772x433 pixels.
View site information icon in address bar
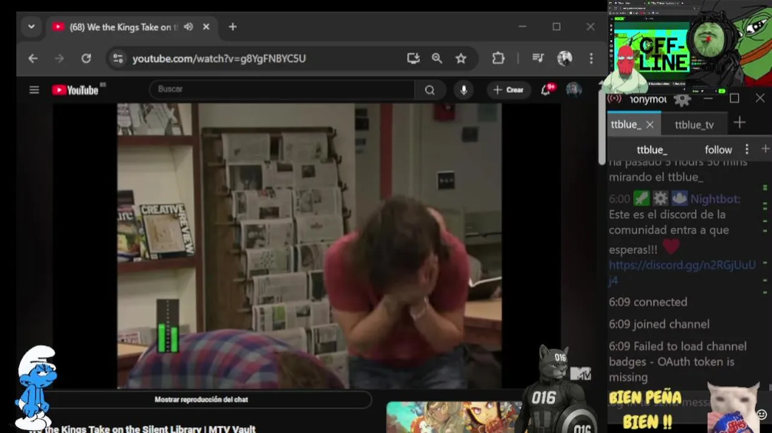[118, 58]
